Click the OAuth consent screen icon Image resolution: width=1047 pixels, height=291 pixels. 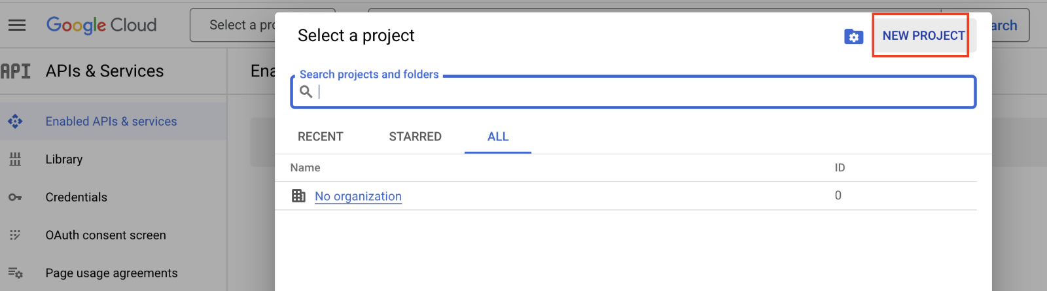pyautogui.click(x=15, y=235)
